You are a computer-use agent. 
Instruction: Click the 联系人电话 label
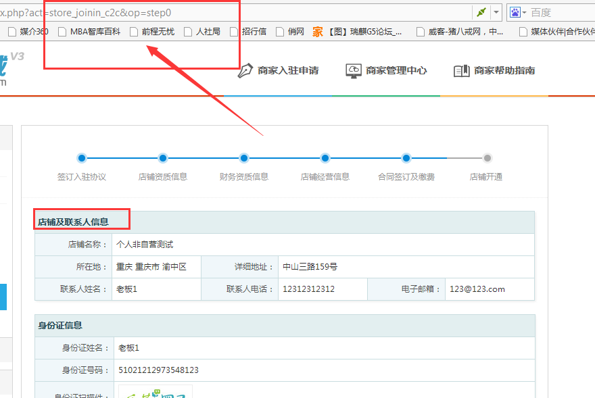coord(250,289)
